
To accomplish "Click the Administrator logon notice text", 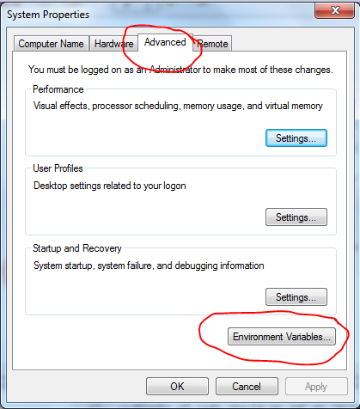I will click(x=180, y=70).
